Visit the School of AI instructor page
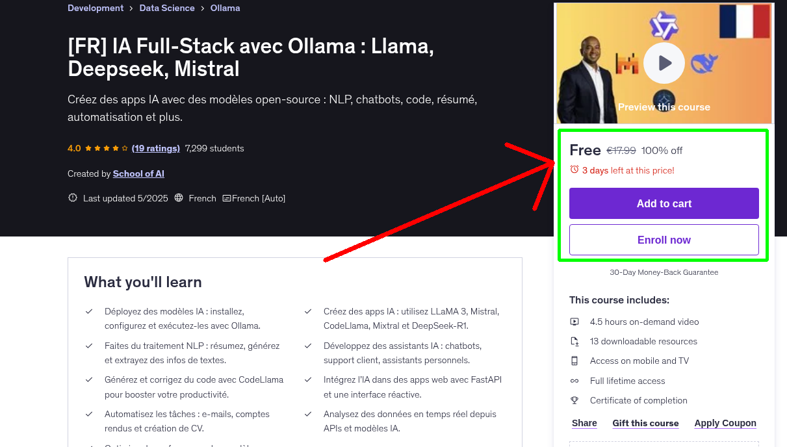 [138, 173]
